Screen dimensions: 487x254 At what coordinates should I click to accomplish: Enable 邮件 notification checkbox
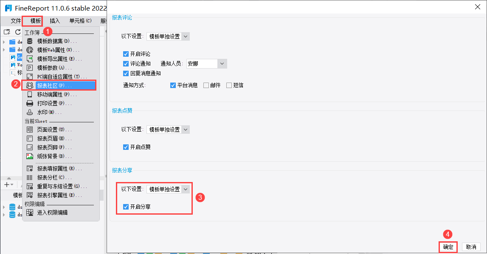(x=206, y=85)
